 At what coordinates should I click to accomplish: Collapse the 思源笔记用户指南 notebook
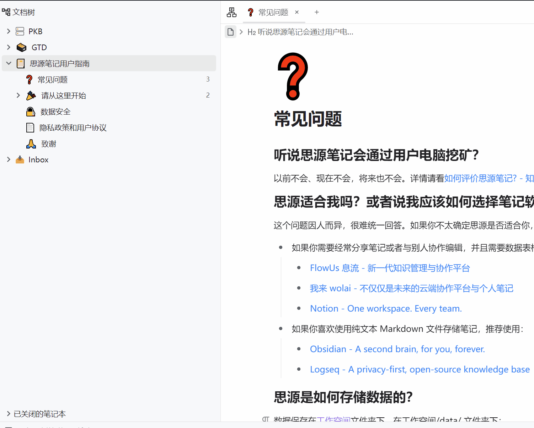pyautogui.click(x=8, y=63)
